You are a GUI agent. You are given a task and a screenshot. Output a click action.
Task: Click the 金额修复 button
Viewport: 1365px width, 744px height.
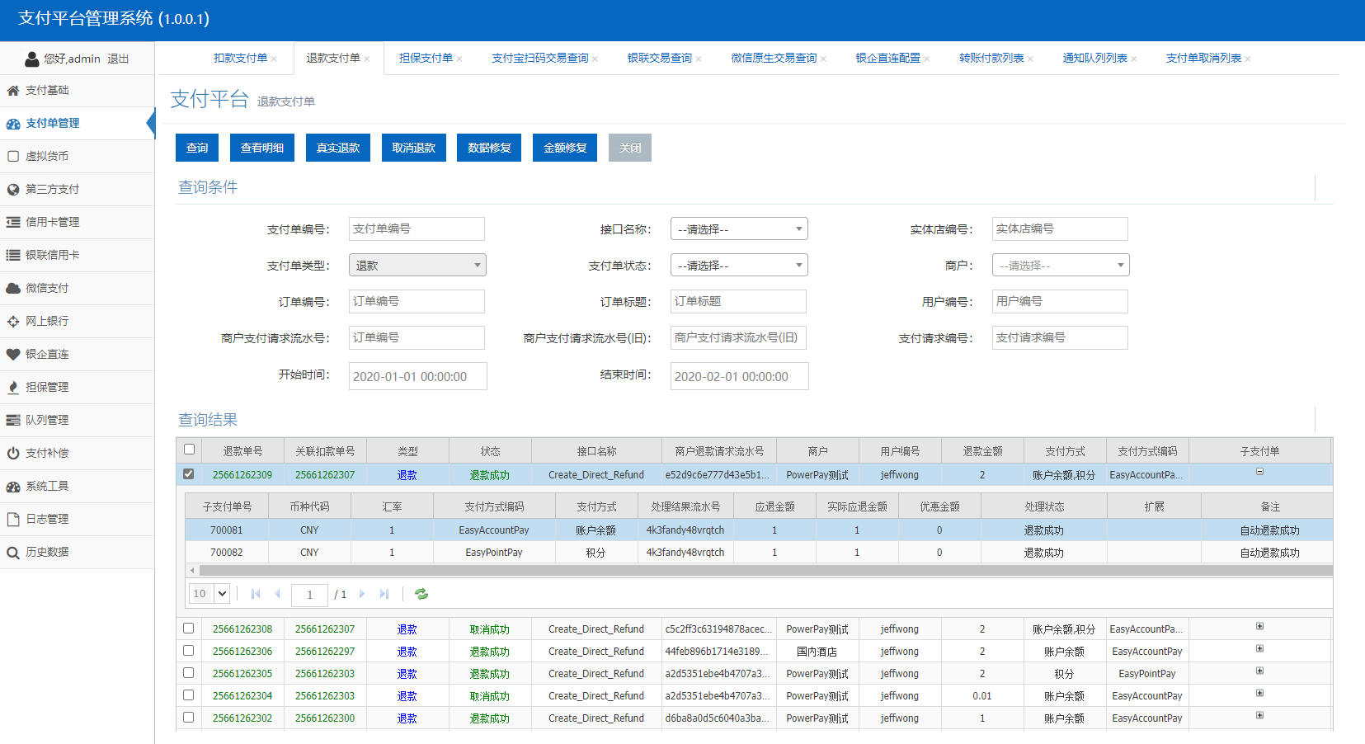[565, 148]
